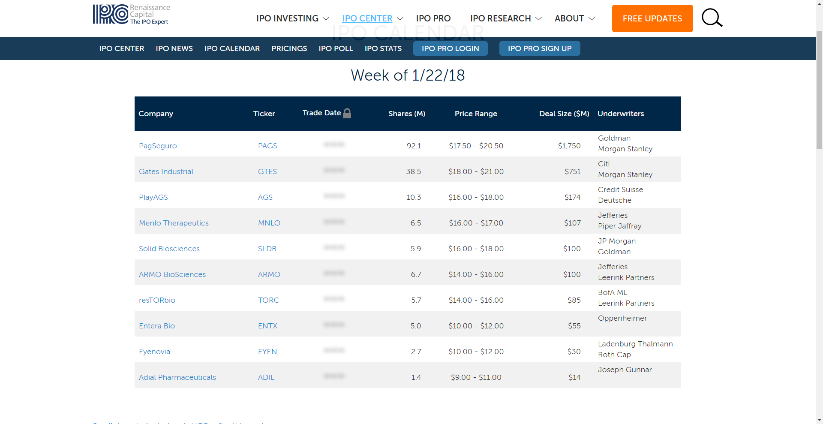The height and width of the screenshot is (424, 823).
Task: Click the Oppenheimer underwriter text
Action: pos(622,318)
